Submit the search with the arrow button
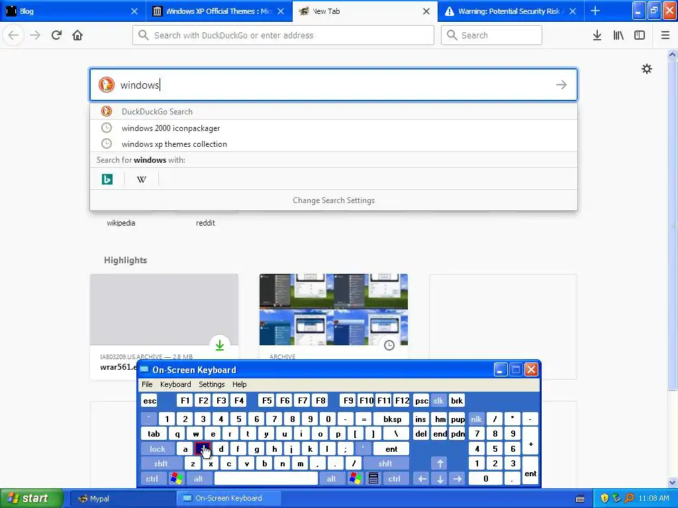Image resolution: width=678 pixels, height=508 pixels. tap(561, 85)
